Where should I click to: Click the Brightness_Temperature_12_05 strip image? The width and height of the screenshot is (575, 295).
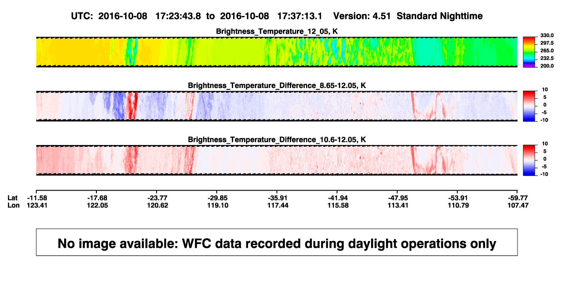[x=276, y=52]
